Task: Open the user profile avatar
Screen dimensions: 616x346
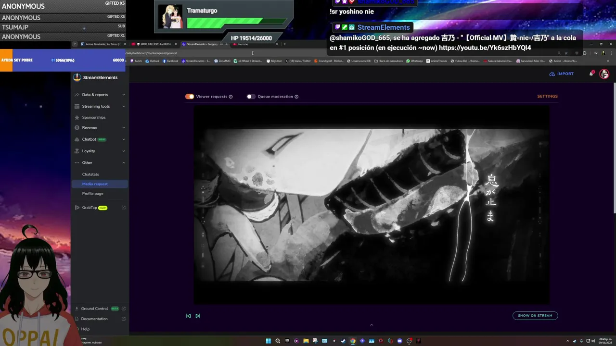Action: coord(604,74)
